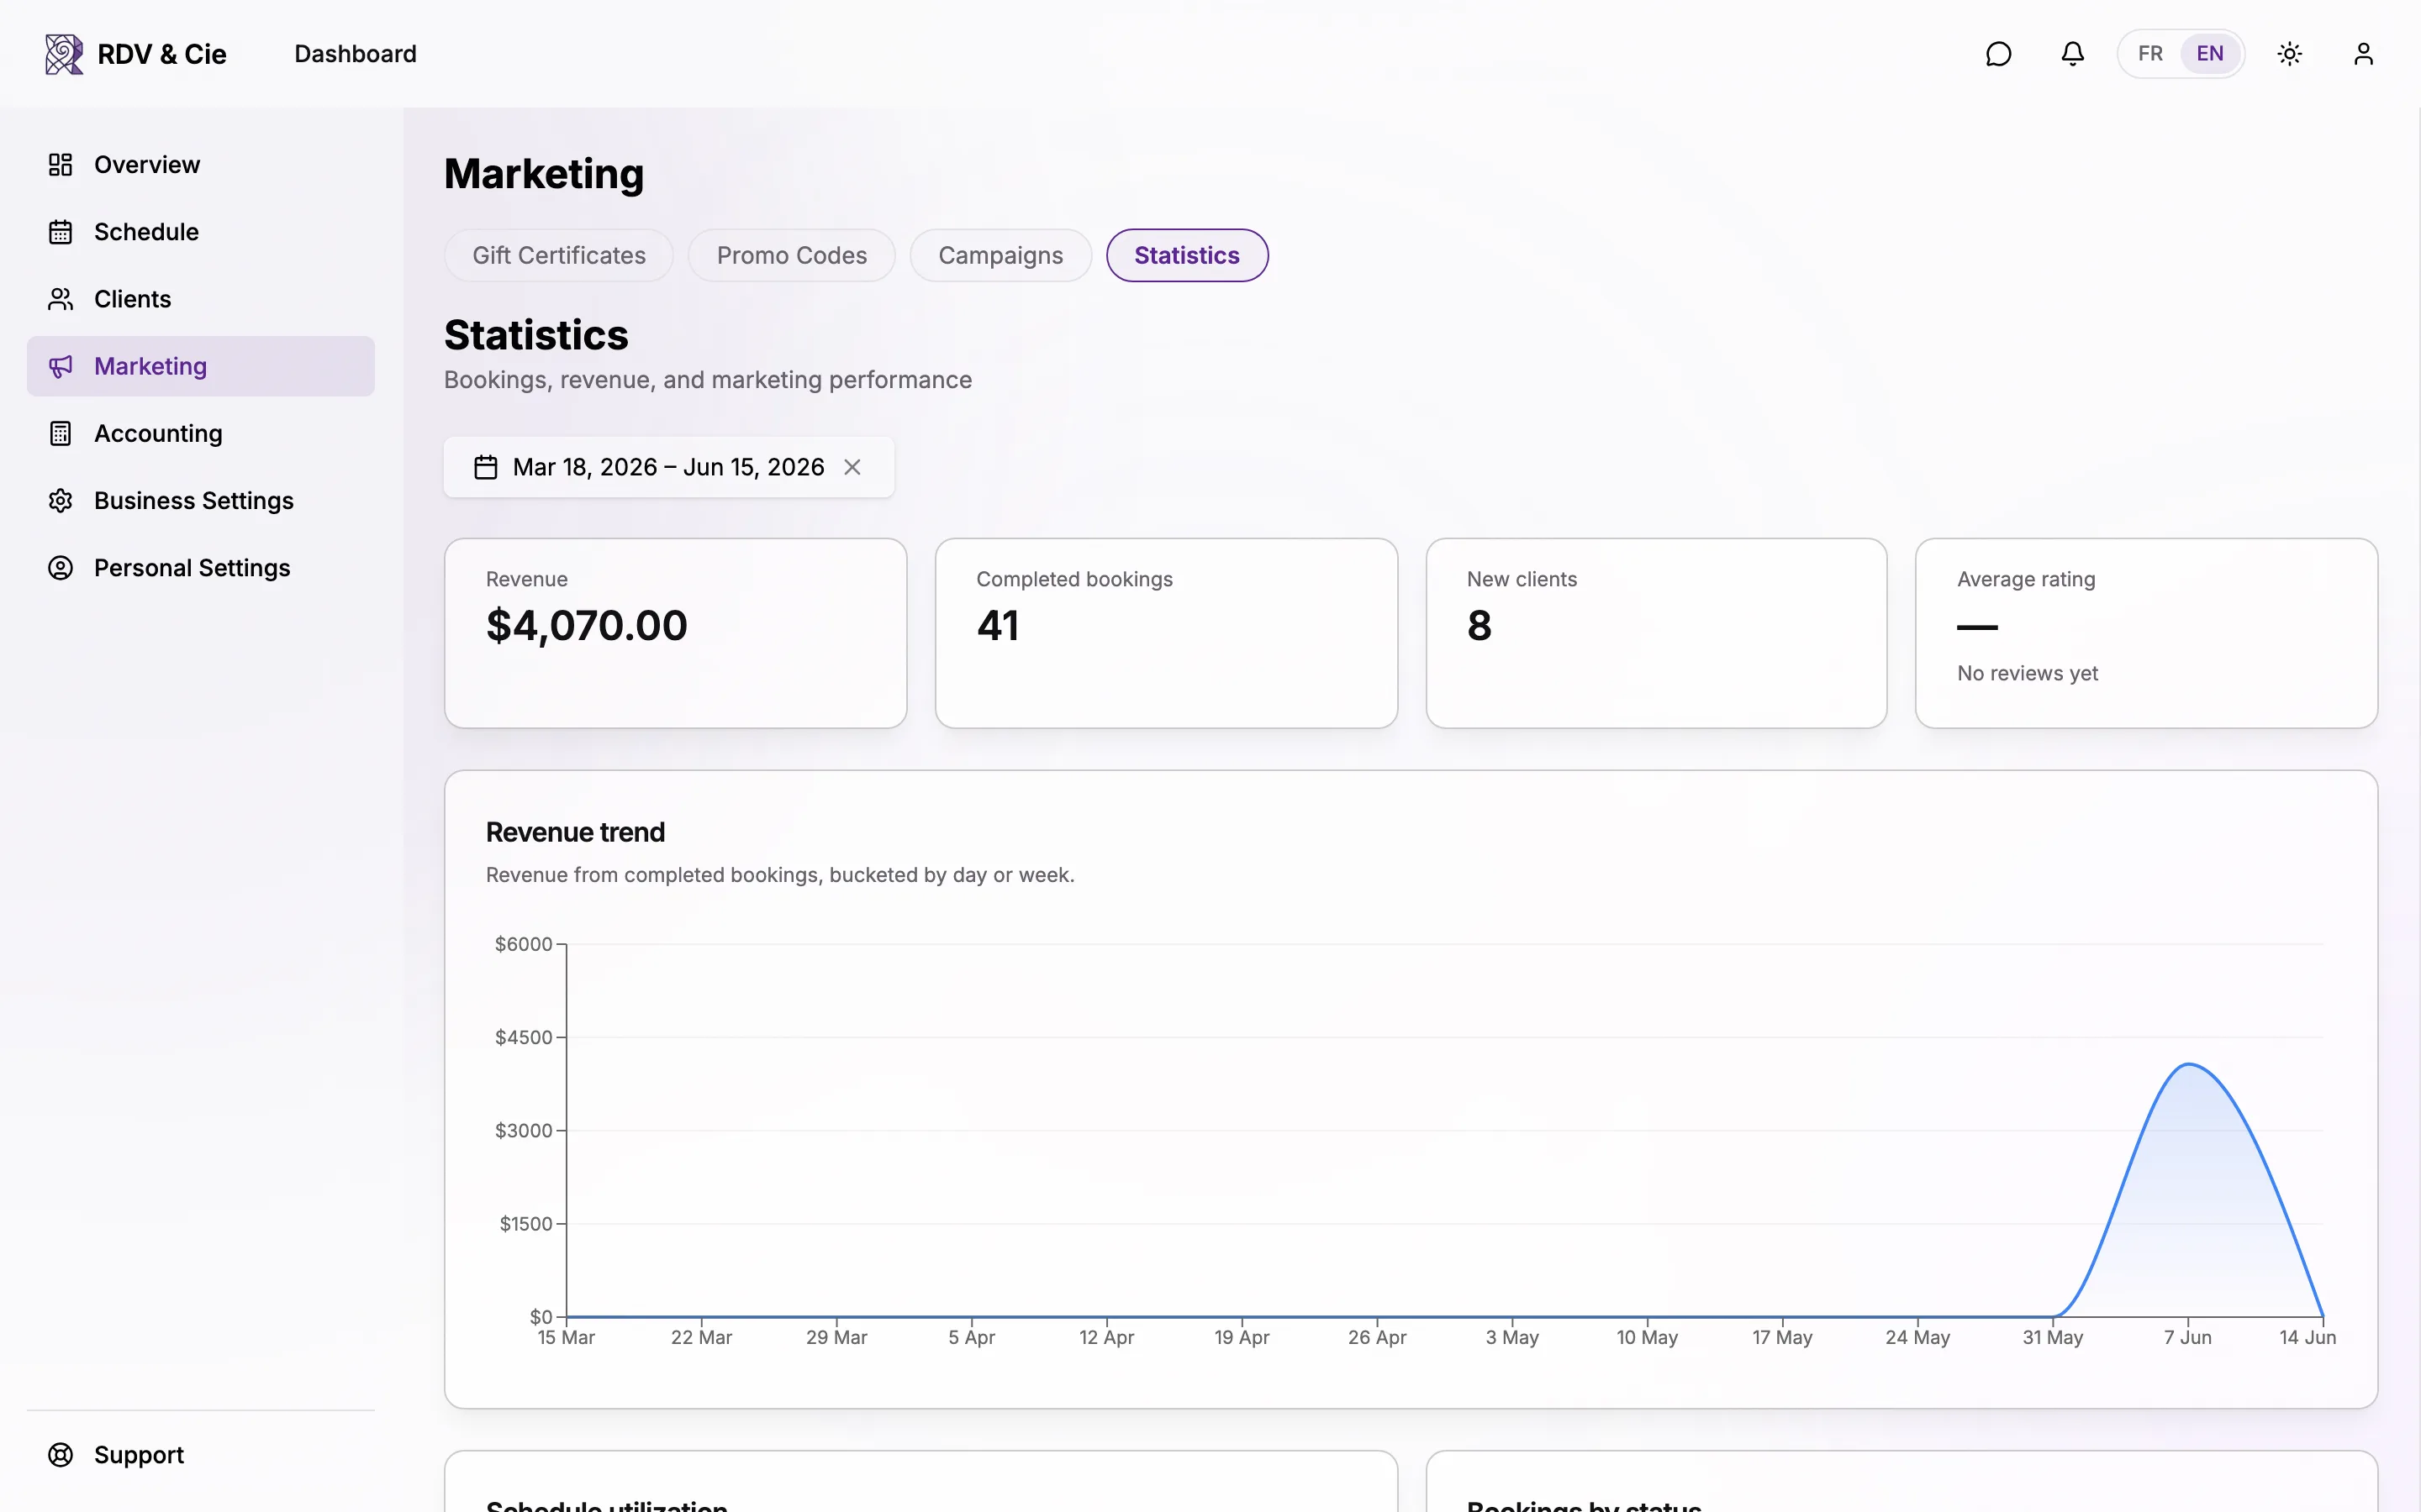This screenshot has height=1512, width=2421.
Task: Open the date range picker Mar 18 – Jun 15
Action: [668, 467]
